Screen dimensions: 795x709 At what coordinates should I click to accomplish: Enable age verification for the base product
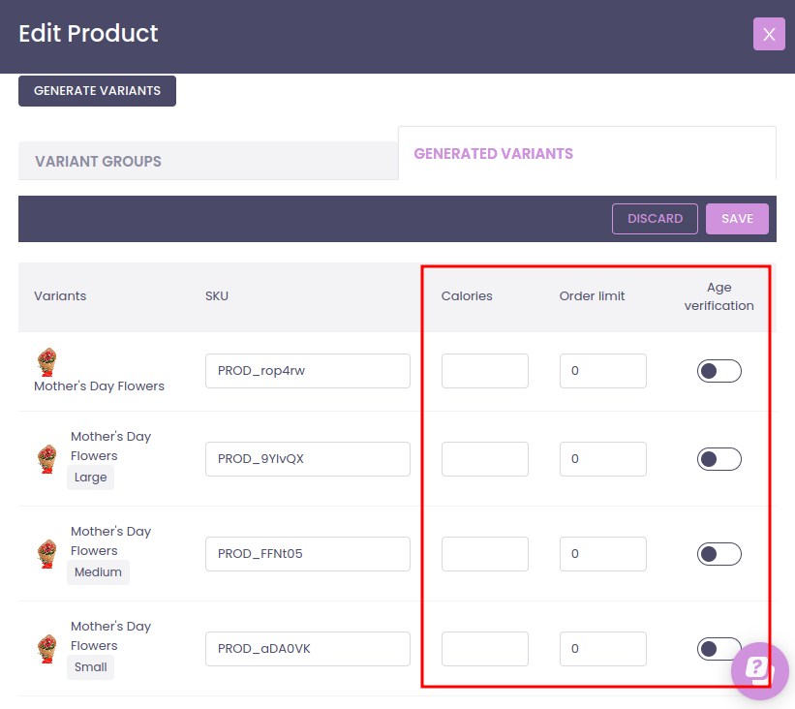719,371
